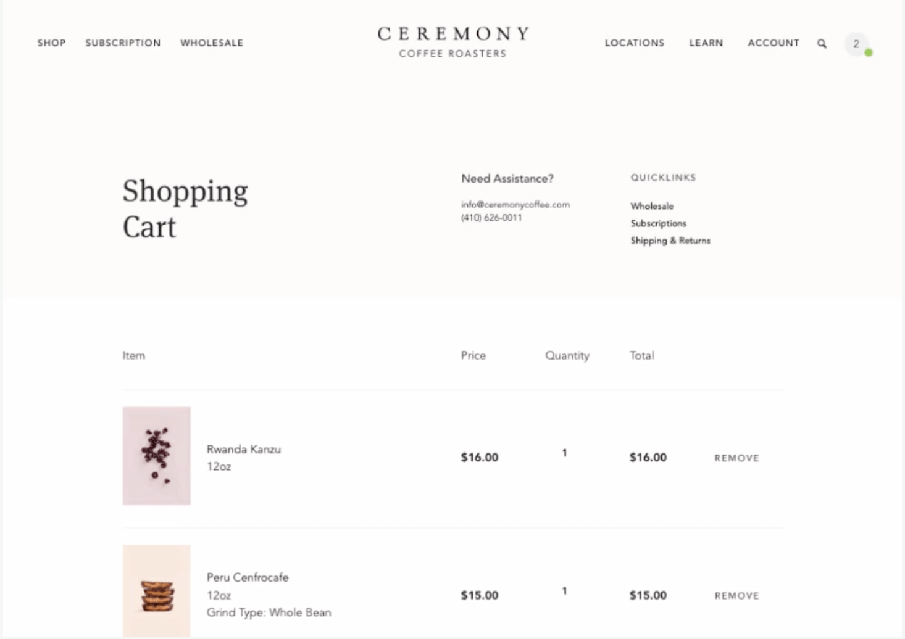Click the Ceremony Coffee Roasters logo
Image resolution: width=905 pixels, height=639 pixels.
(x=453, y=42)
